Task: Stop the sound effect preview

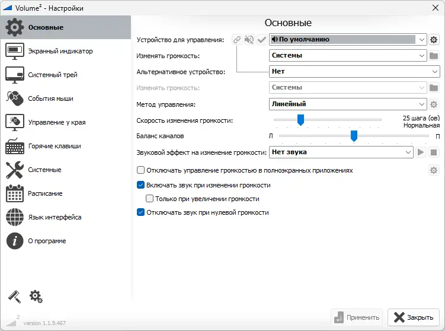Action: click(434, 152)
